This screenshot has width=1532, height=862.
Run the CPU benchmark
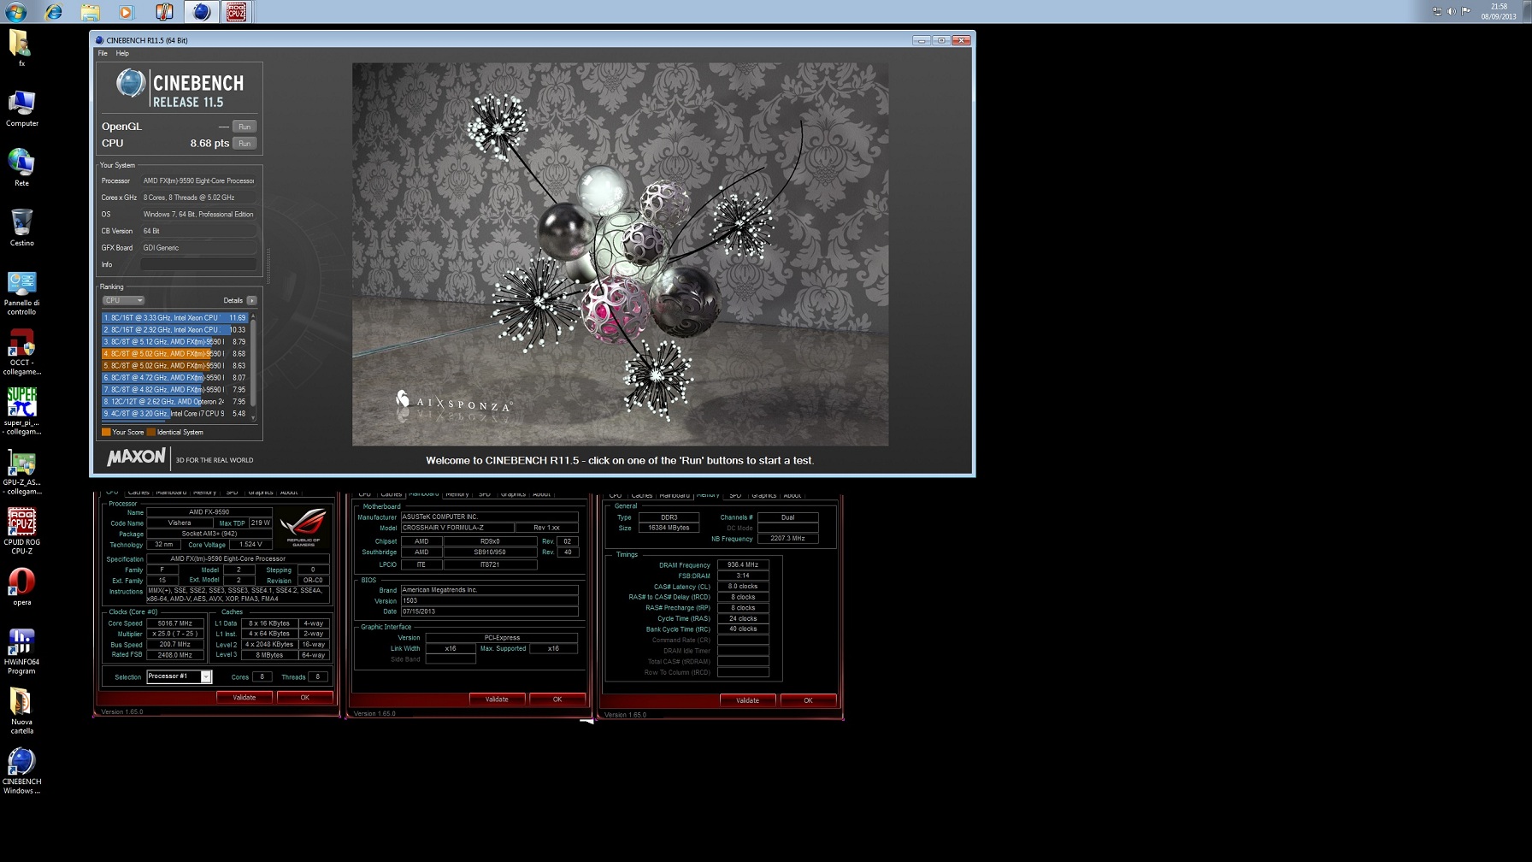[245, 144]
